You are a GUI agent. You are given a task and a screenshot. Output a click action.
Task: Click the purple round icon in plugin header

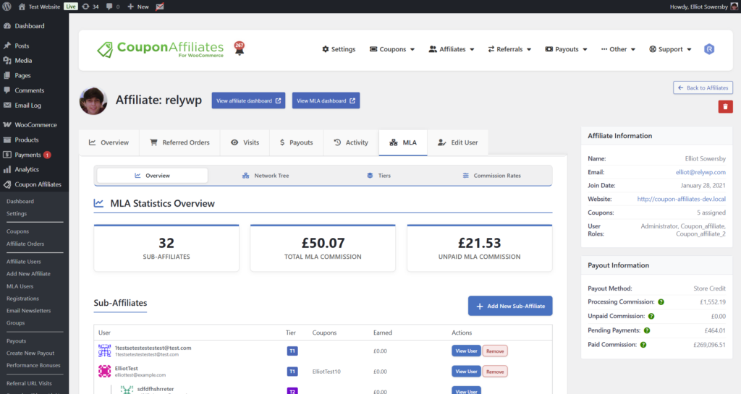click(x=710, y=49)
